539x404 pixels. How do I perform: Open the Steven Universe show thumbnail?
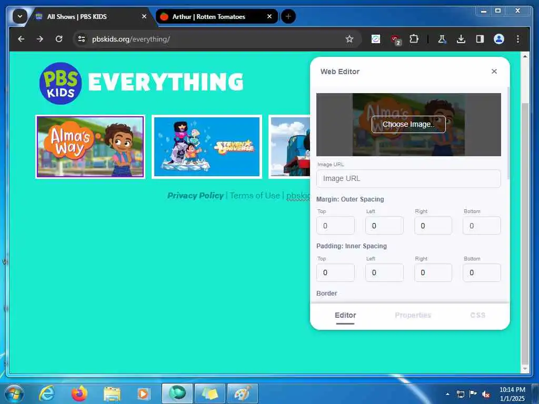click(206, 147)
